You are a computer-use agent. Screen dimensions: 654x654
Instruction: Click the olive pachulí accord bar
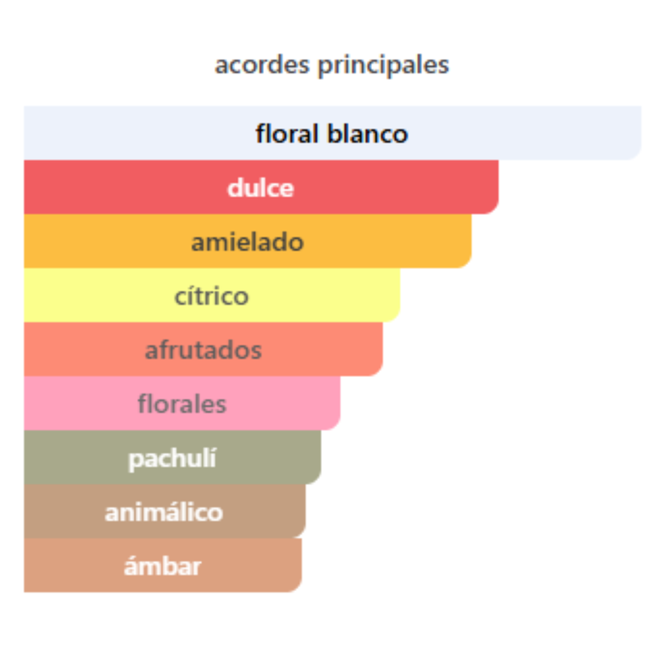tap(172, 458)
